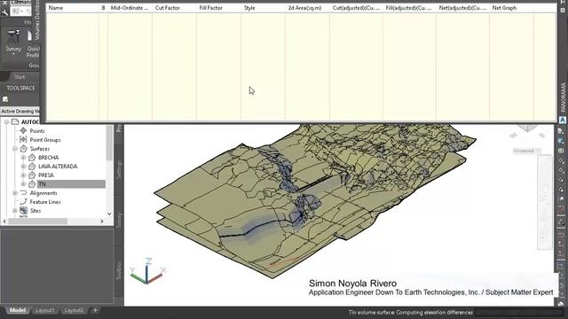Click the Cut(adjusted) column header
568x319 pixels.
click(x=356, y=8)
